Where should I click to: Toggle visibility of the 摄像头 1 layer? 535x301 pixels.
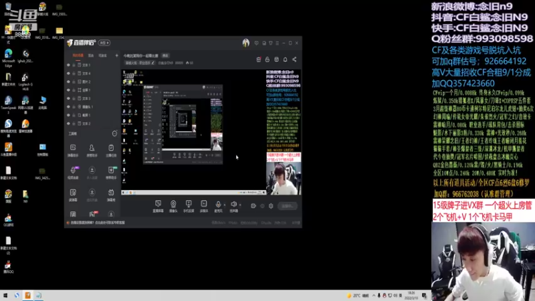(68, 107)
